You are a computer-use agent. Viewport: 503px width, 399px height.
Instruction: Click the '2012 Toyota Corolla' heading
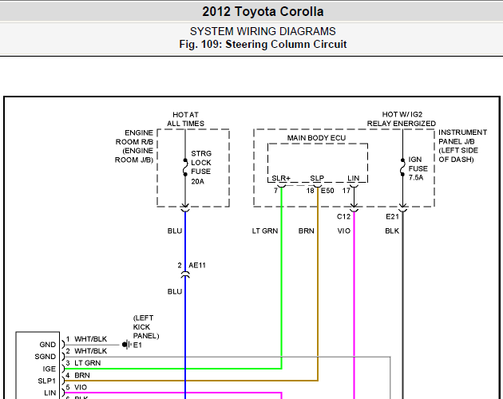click(x=263, y=11)
